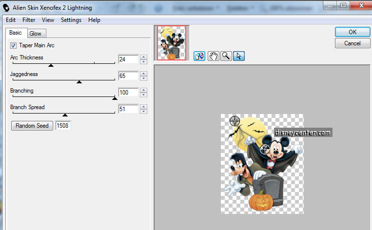
Task: Maximize the Xenofex Lightning window
Action: [x=343, y=5]
